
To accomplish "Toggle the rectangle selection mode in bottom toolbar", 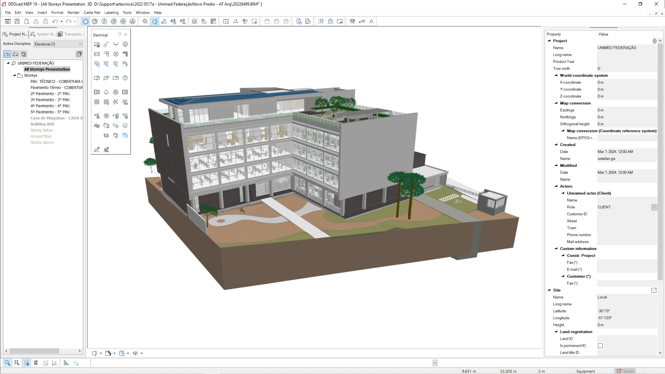I will tap(7, 363).
